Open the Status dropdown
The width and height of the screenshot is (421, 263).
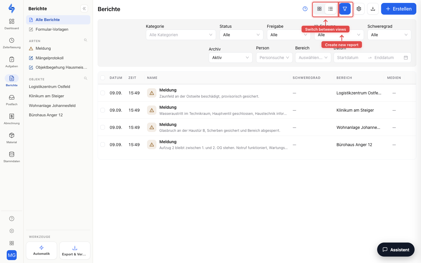click(241, 35)
